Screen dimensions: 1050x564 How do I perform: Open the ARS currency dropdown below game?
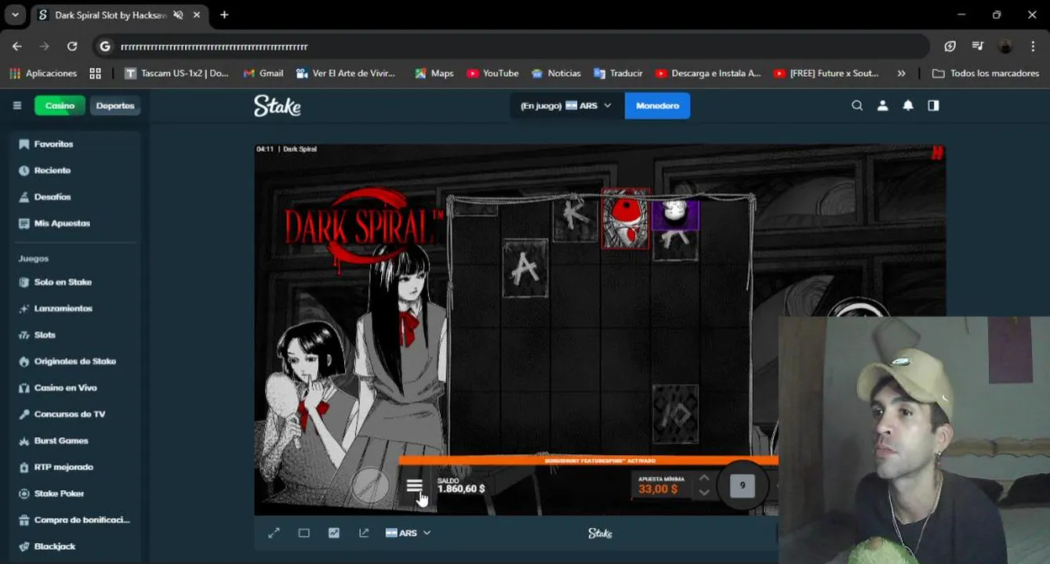point(408,533)
